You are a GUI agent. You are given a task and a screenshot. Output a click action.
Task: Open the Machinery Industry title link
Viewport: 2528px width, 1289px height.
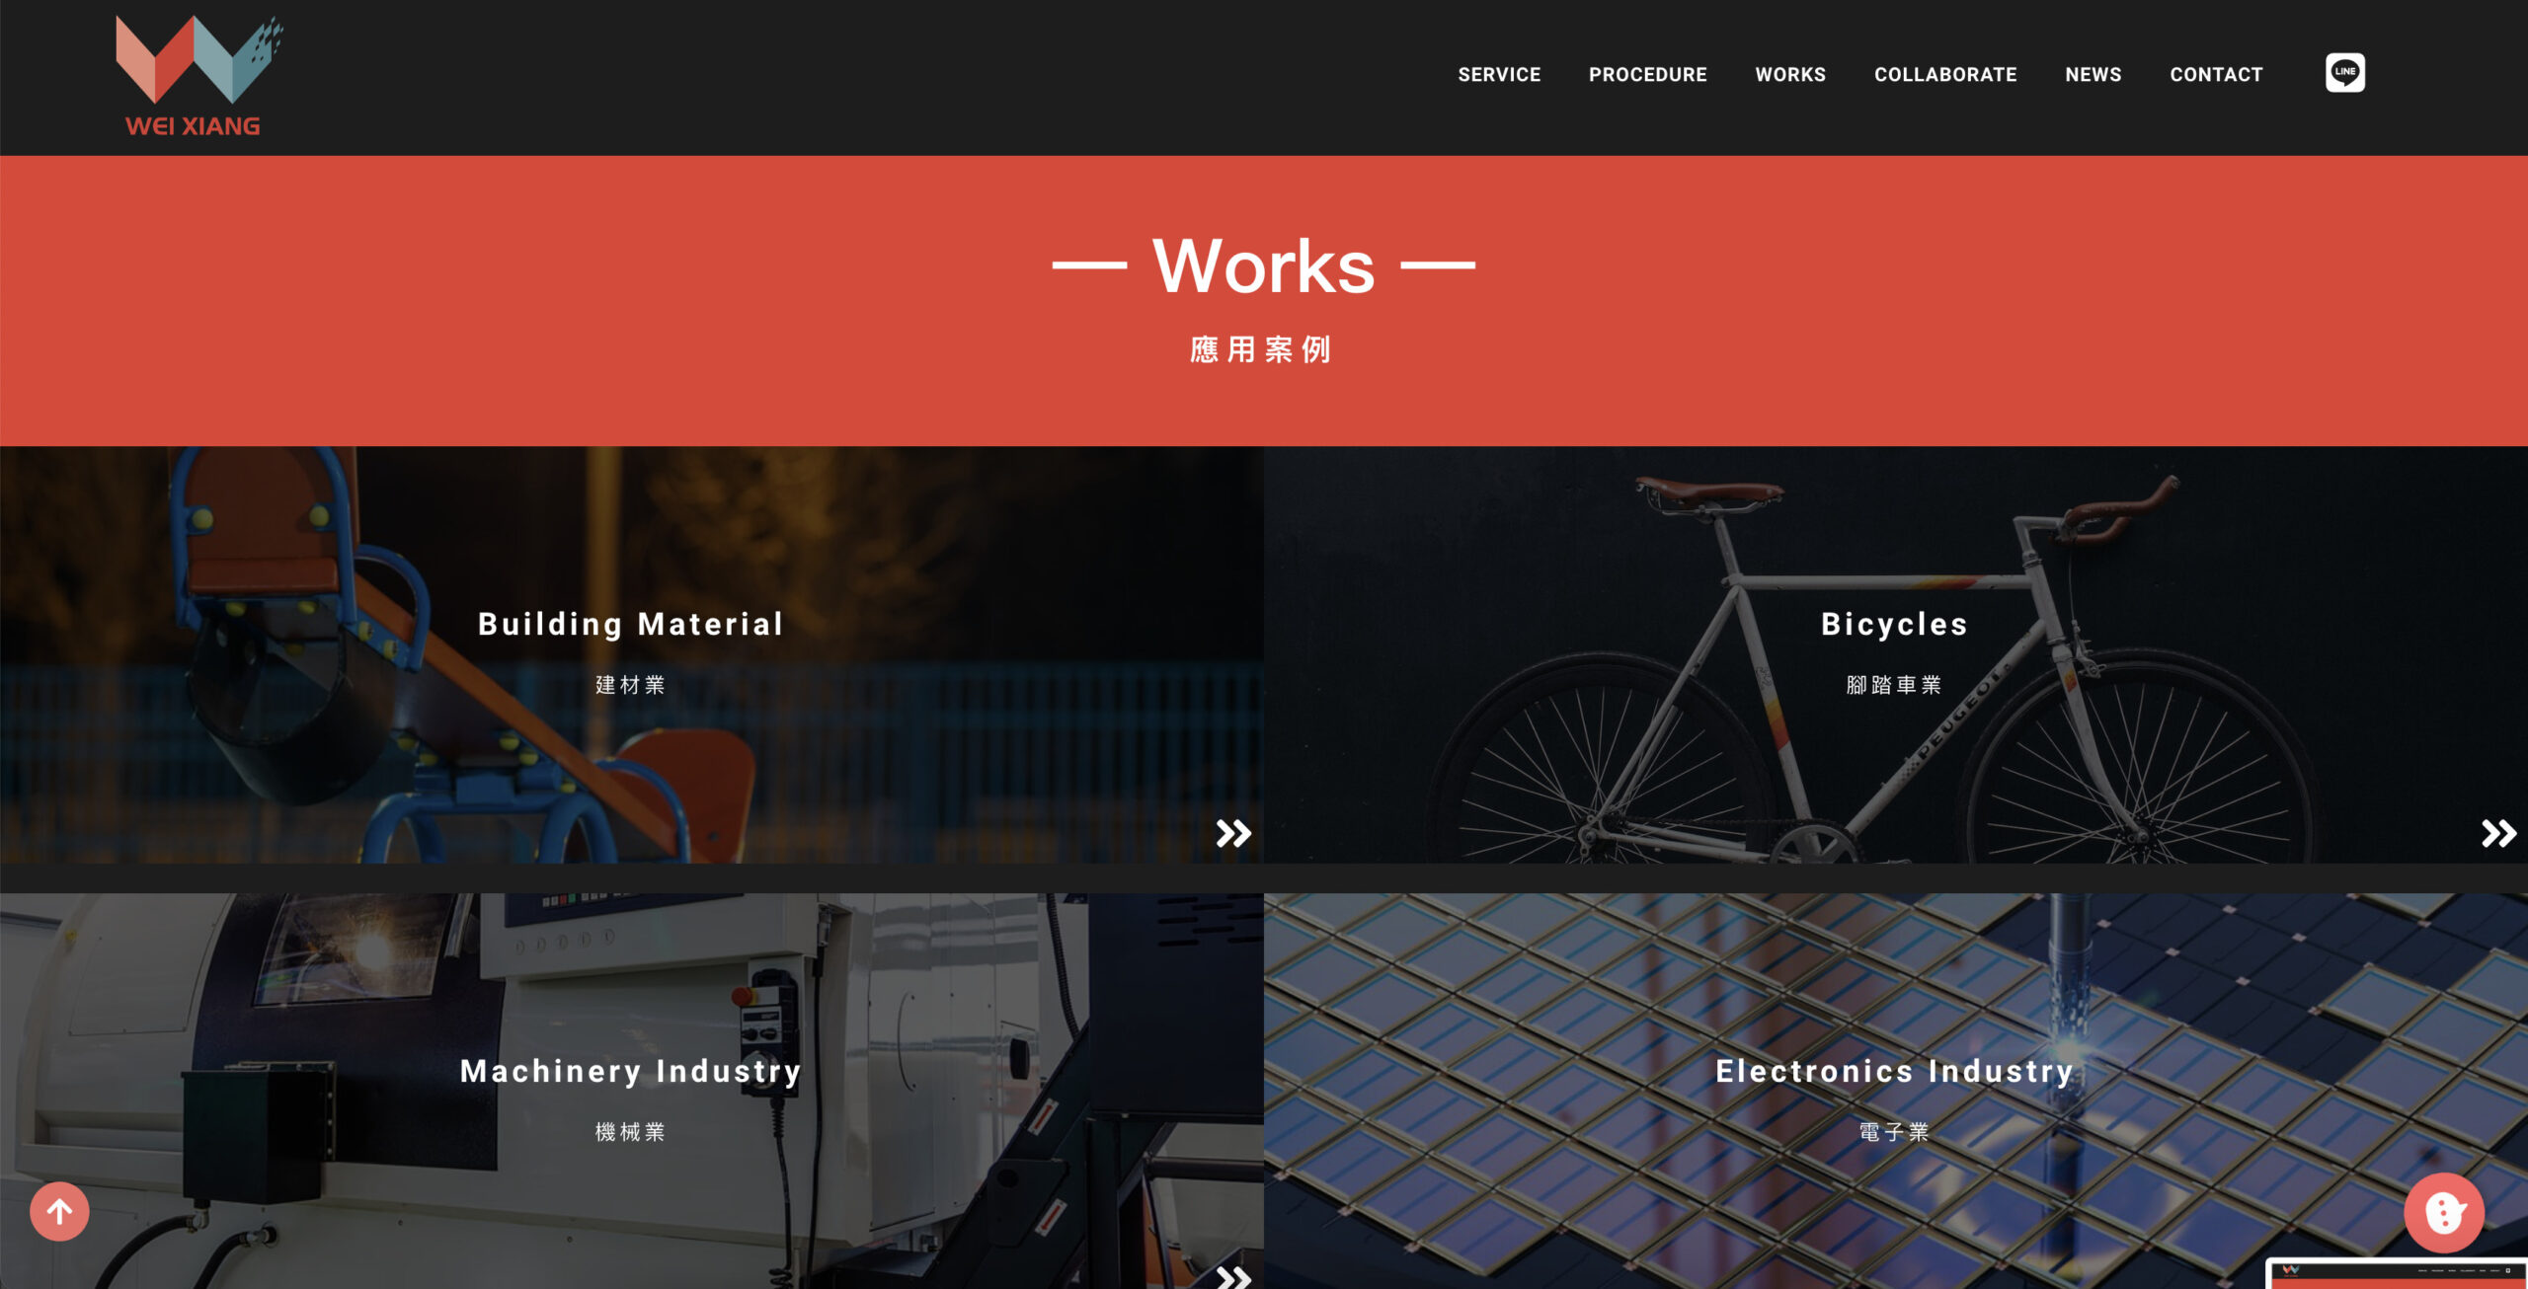[x=631, y=1071]
